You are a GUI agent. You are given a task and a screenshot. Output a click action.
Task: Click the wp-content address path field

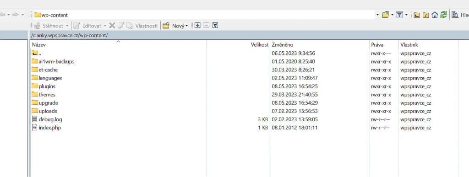tap(203, 15)
